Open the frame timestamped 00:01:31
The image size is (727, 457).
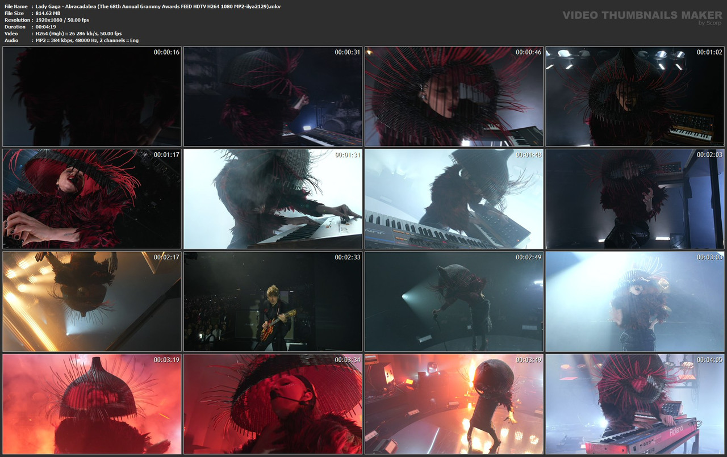273,199
